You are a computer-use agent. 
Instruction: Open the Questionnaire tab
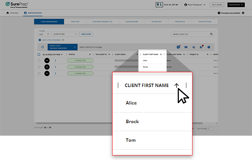132,22
